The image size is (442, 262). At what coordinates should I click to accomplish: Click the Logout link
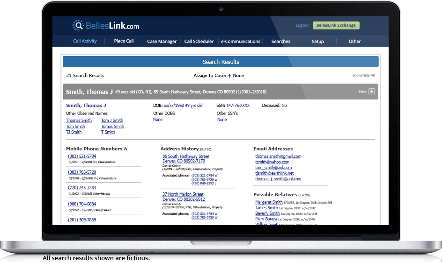pos(302,25)
